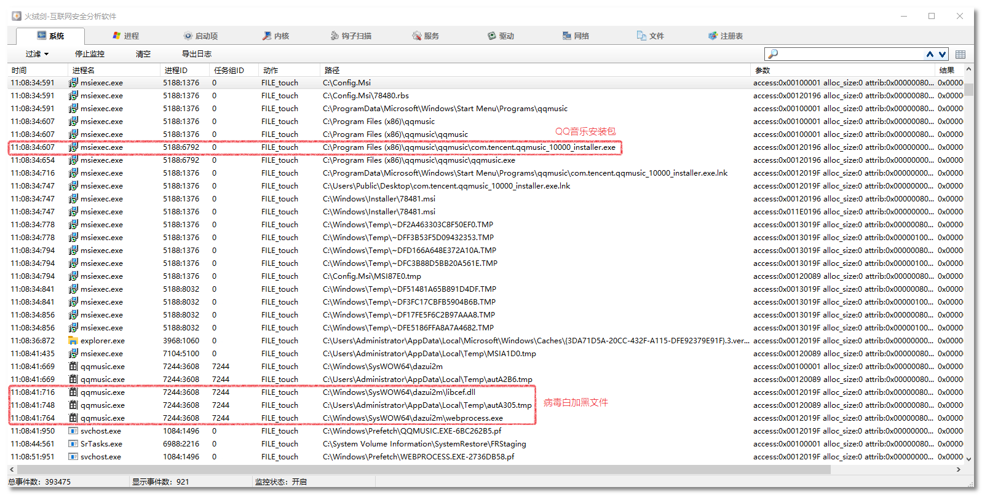Click 导出日志 to export log

(196, 54)
